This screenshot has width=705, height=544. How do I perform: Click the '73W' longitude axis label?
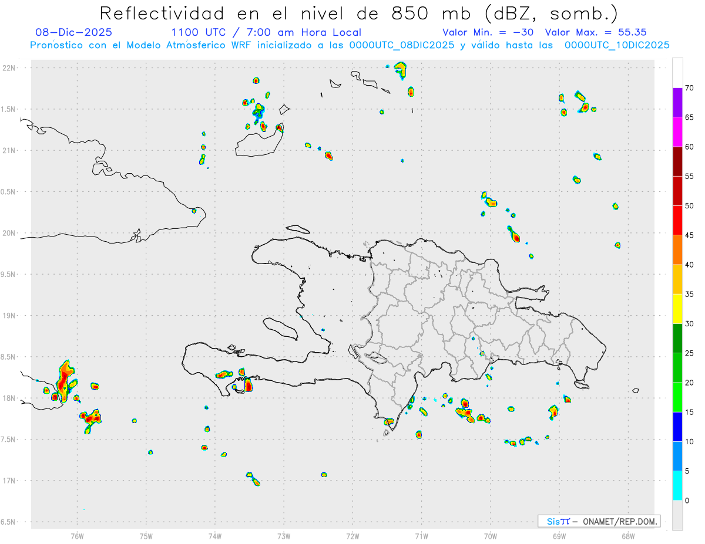284,536
